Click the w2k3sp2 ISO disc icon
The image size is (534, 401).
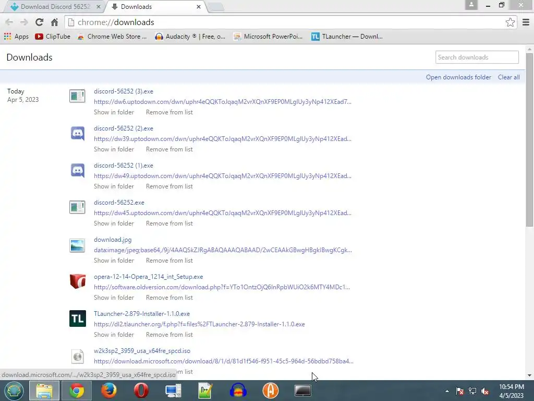77,356
